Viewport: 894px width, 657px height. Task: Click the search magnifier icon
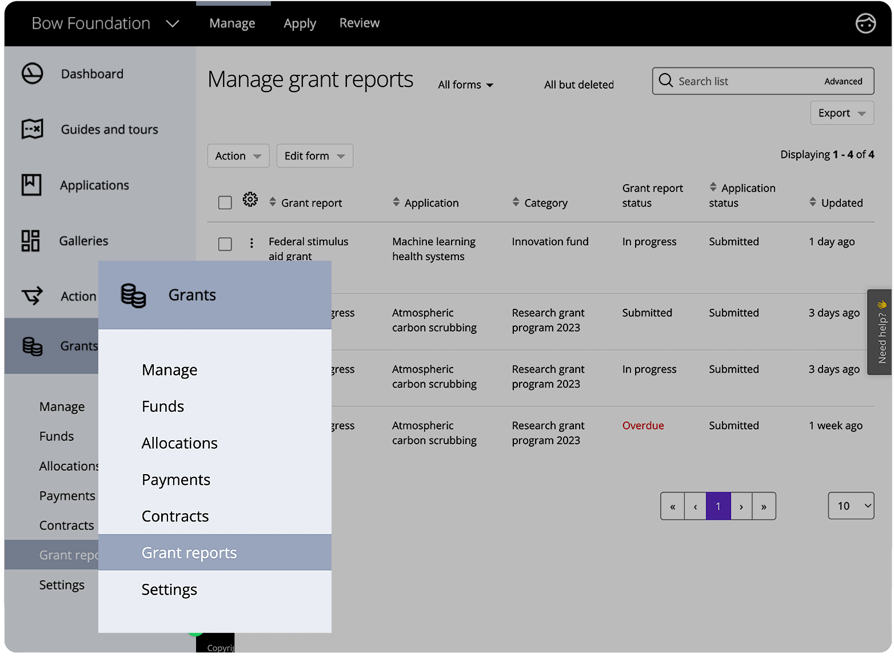coord(665,81)
